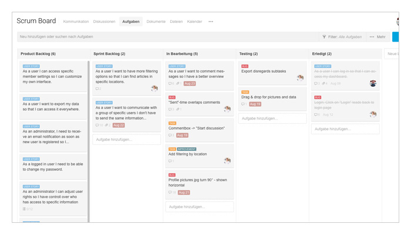
Task: Open the Profile pictures jpg turn 90° card
Action: coord(200,184)
